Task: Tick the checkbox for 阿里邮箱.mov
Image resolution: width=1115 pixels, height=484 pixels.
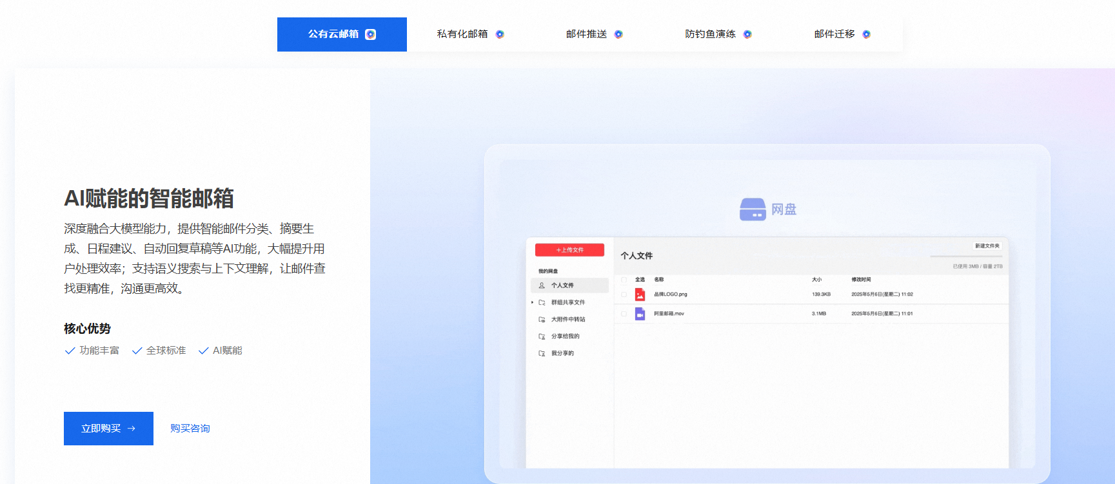Action: (x=624, y=314)
